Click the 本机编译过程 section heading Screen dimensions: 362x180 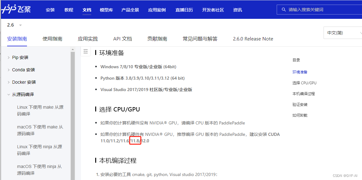click(118, 161)
